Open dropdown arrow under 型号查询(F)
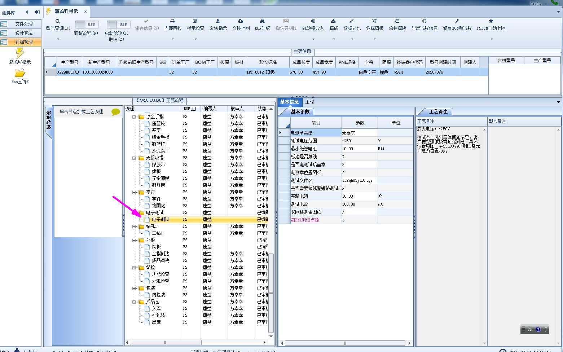Viewport: 563px width, 352px height. 58,39
